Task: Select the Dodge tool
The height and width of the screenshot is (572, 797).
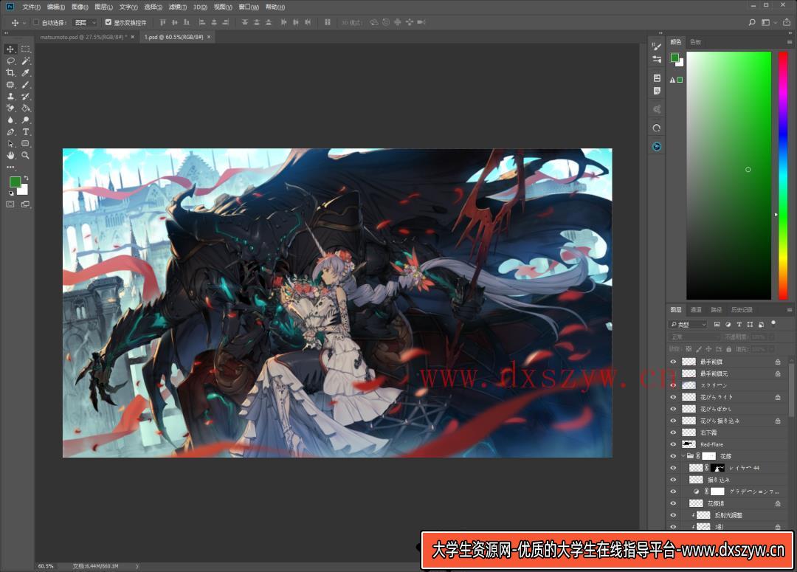Action: [25, 120]
